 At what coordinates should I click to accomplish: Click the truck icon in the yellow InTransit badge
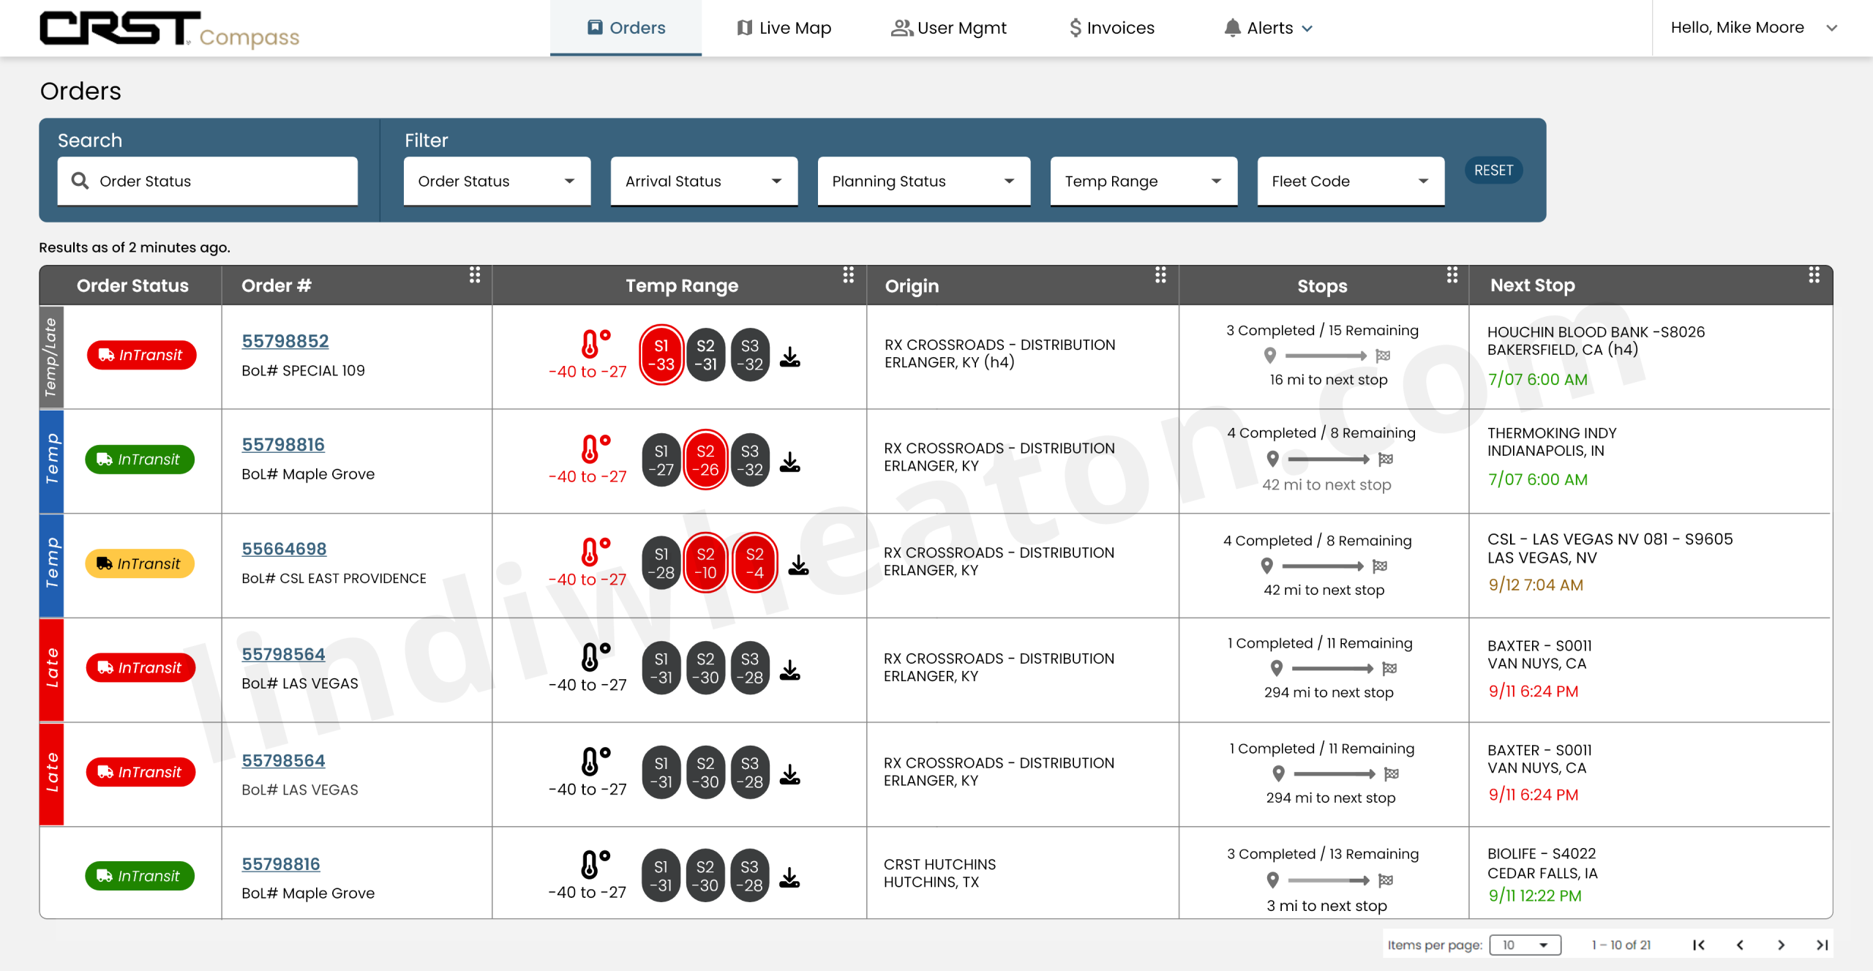(103, 563)
